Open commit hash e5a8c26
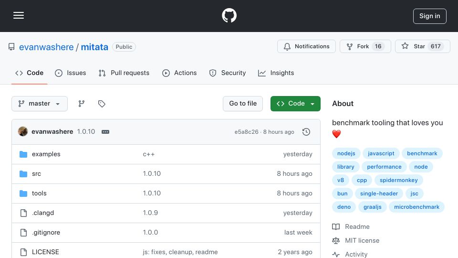Image resolution: width=458 pixels, height=258 pixels. [246, 132]
